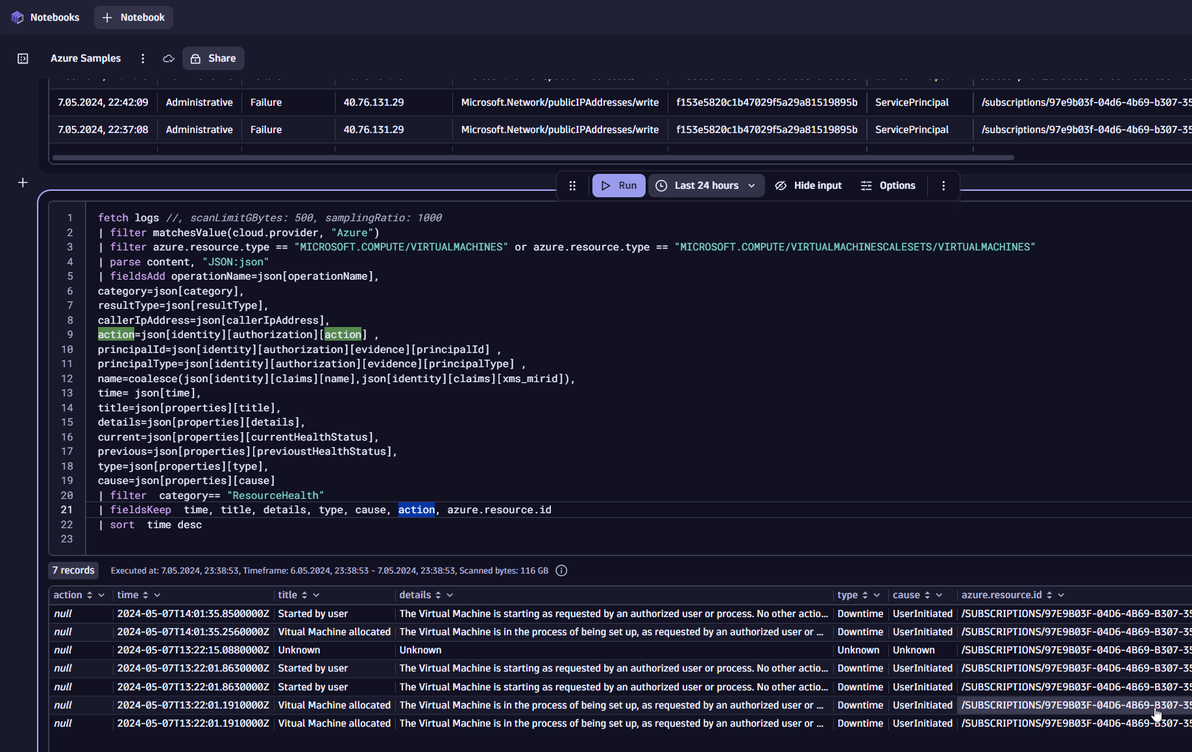
Task: Open the Options menu
Action: pos(888,186)
